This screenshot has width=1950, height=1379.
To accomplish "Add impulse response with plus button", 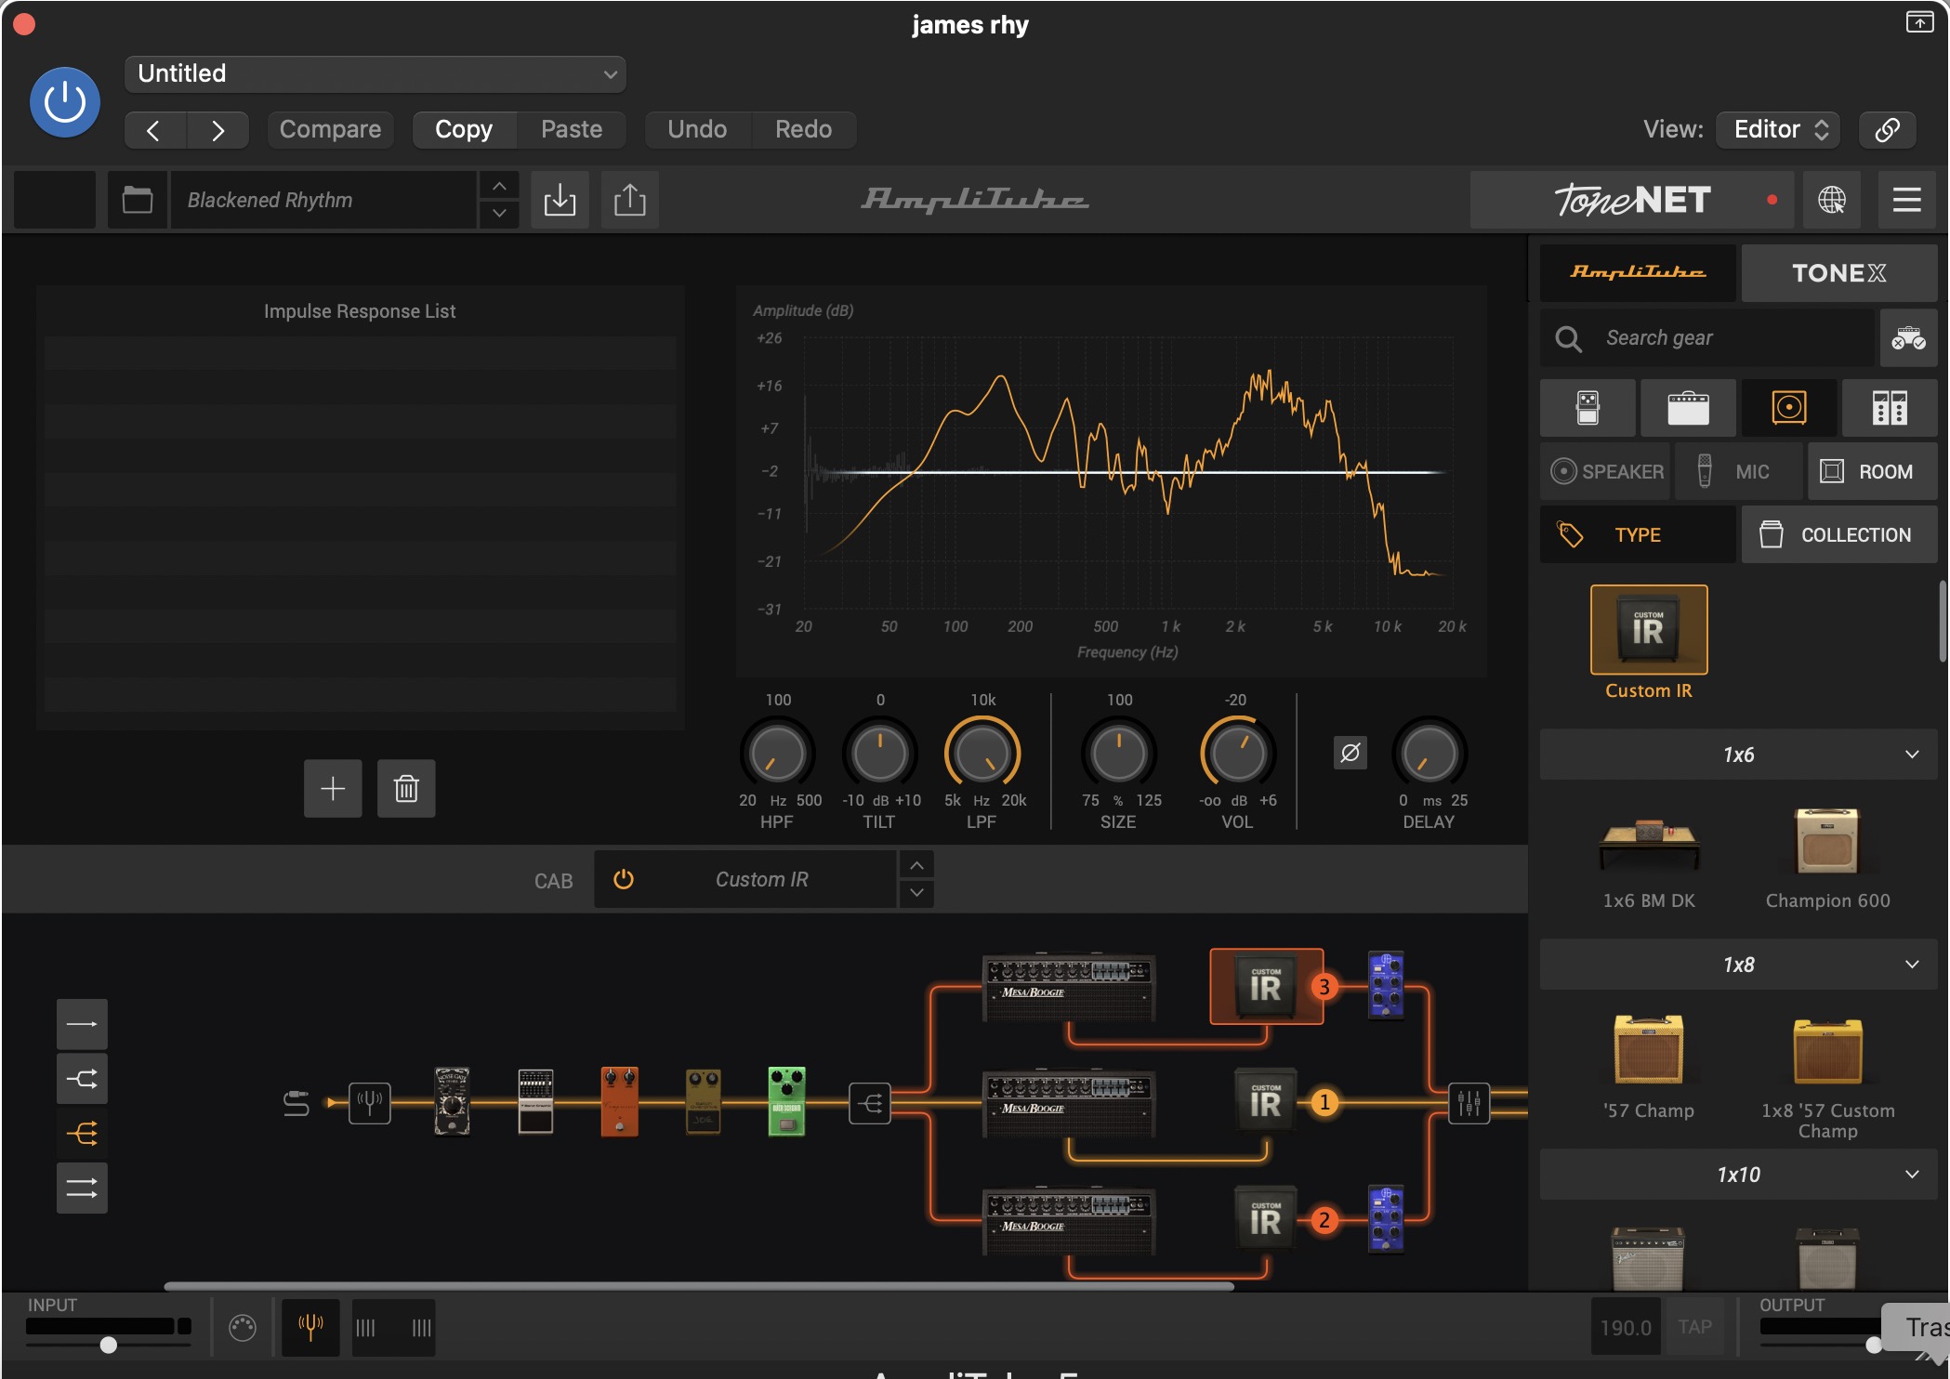I will click(x=333, y=789).
